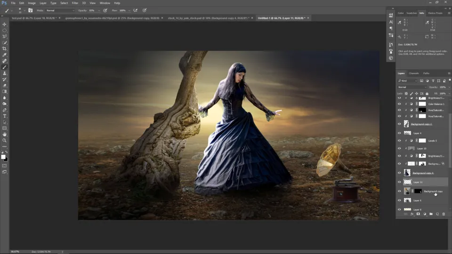Viewport: 452px width, 254px height.
Task: Select the Eyedropper tool
Action: point(4,55)
